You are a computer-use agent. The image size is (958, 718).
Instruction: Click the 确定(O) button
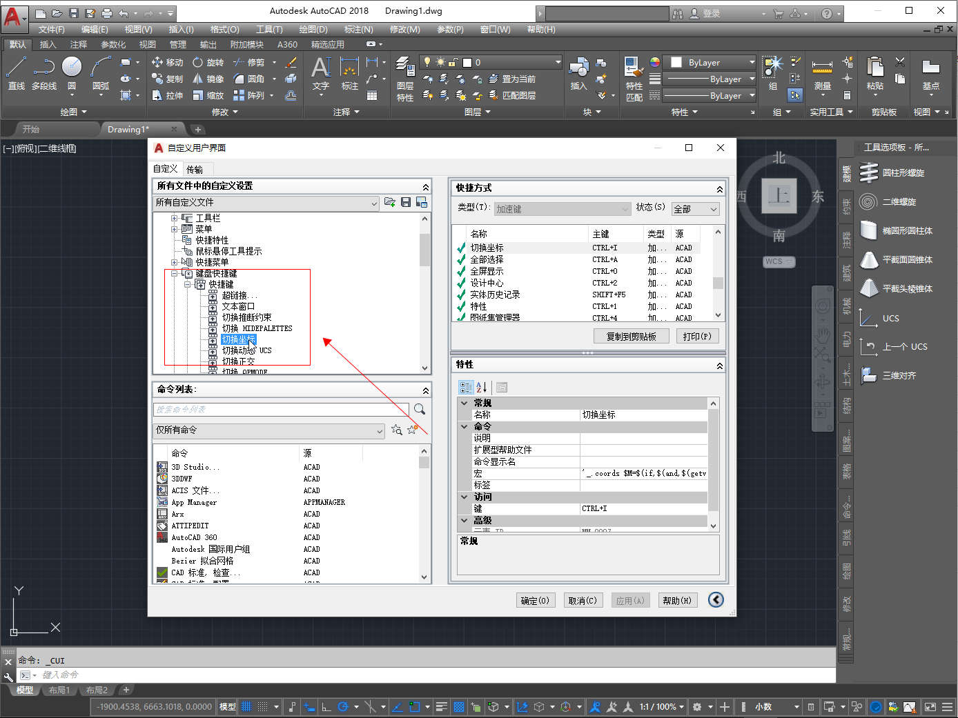point(535,601)
